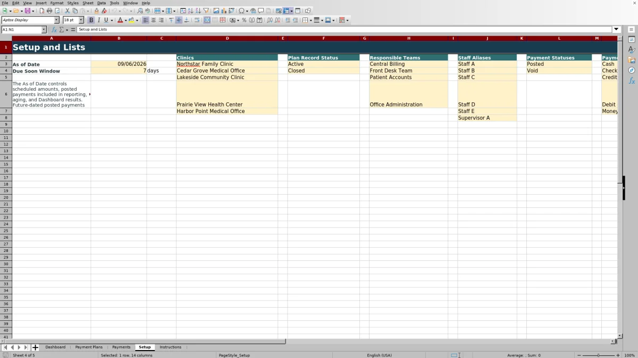The width and height of the screenshot is (638, 358).
Task: Expand the Name Box dropdown
Action: 44,30
